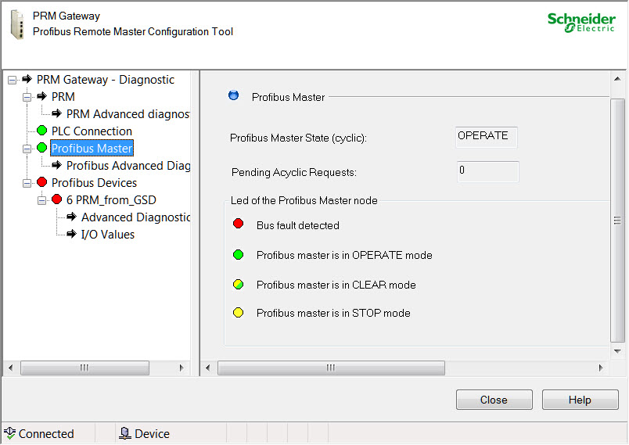The height and width of the screenshot is (445, 629).
Task: Click detail panel vertical scrollbar thumb
Action: tap(618, 221)
